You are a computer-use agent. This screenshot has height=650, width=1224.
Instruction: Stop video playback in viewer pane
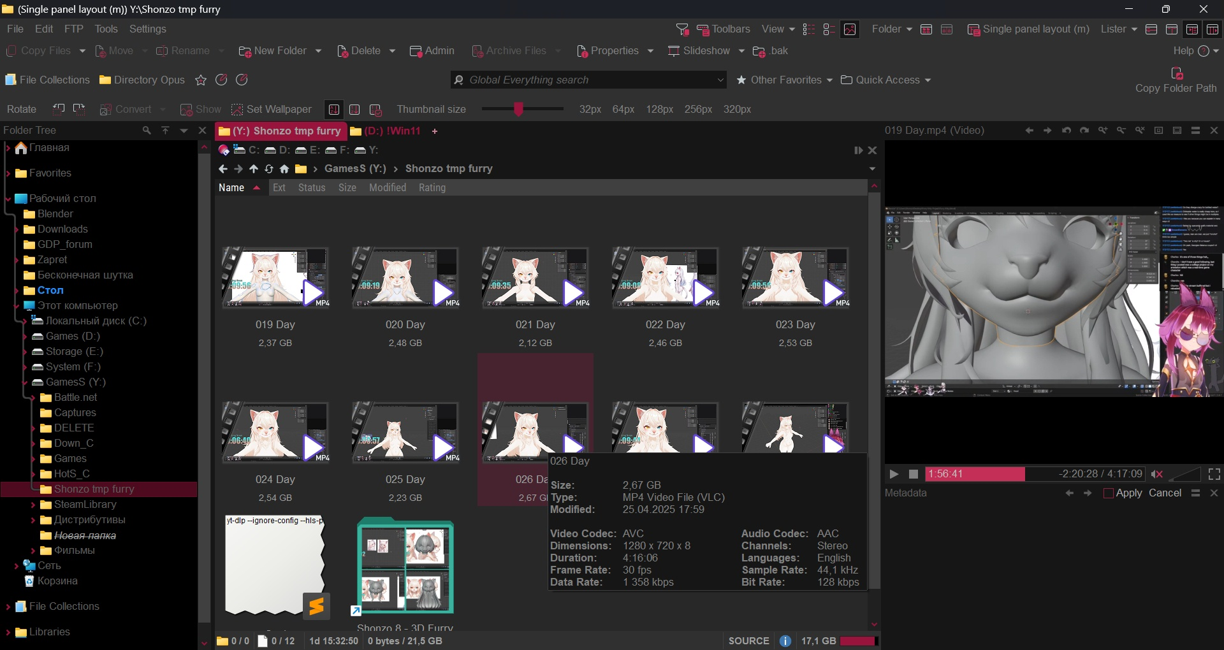tap(913, 474)
